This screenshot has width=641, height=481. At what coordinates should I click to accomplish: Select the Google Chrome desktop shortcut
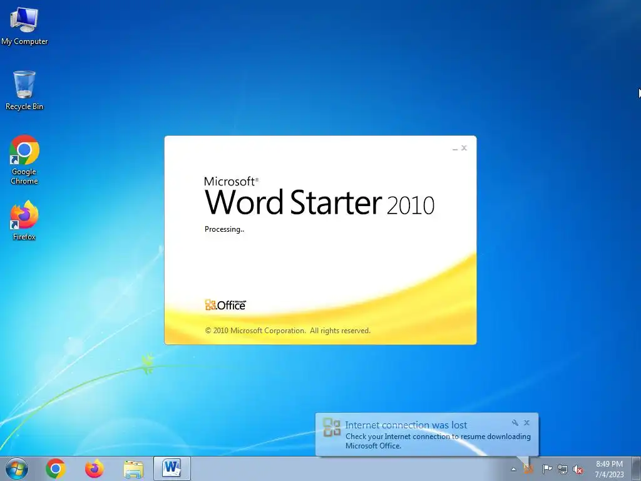(x=24, y=160)
